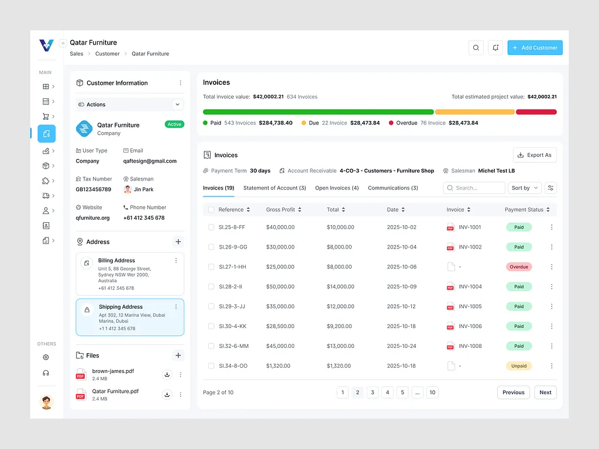Viewport: 599px width, 449px height.
Task: Switch to Statement of Account tab
Action: click(274, 188)
